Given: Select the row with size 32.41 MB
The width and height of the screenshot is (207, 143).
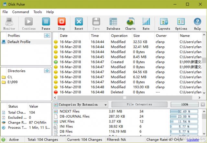Looking at the screenshot, I should 128,47.
